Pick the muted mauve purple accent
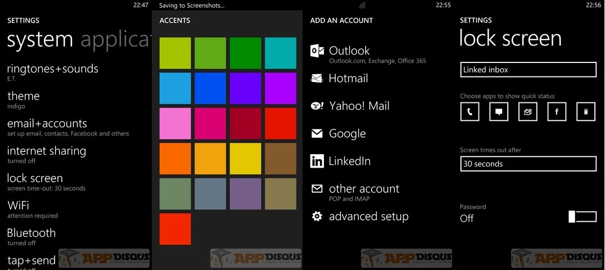 [245, 194]
